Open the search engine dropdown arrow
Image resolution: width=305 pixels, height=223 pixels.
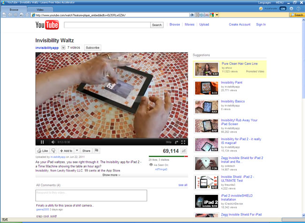point(217,15)
